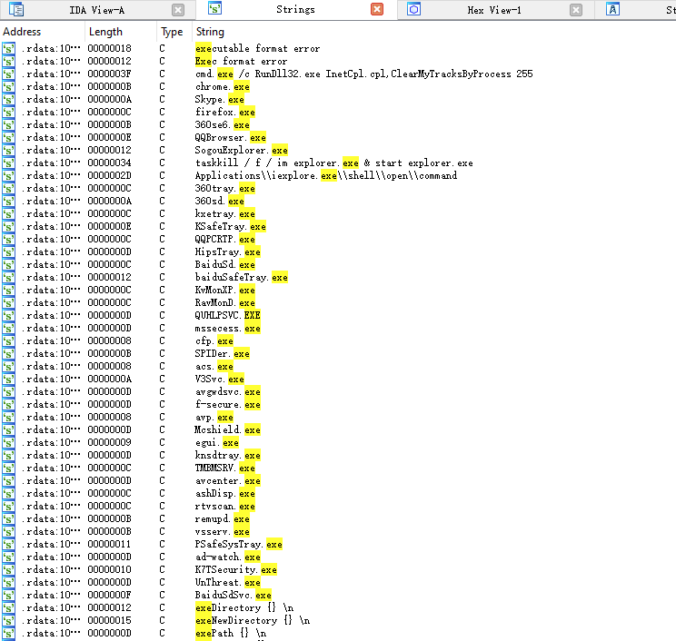Viewport: 676px width, 641px height.
Task: Click the Strings tab 's' icon
Action: 214,8
